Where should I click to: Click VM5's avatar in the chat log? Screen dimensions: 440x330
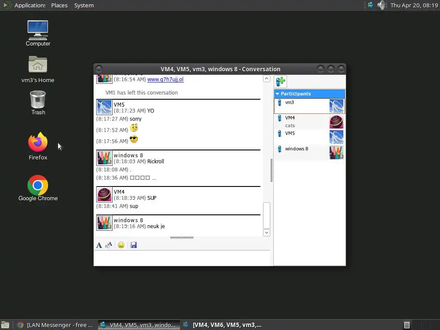[104, 107]
